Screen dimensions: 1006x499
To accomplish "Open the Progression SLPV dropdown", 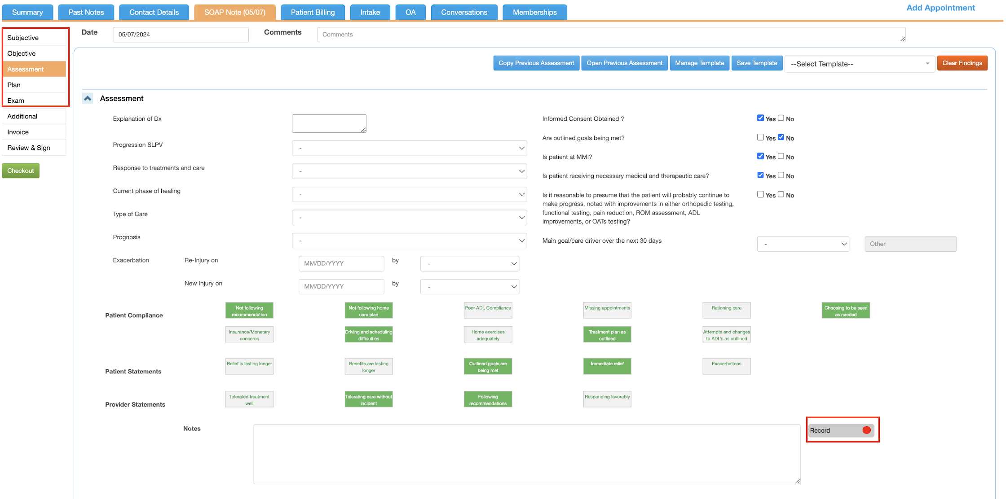I will (409, 148).
